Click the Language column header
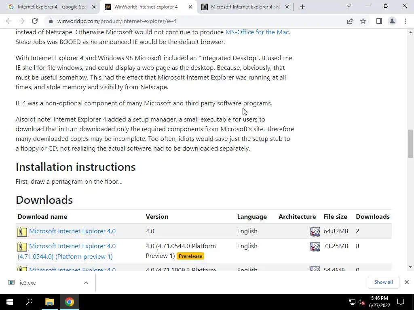The height and width of the screenshot is (310, 414). 252,217
